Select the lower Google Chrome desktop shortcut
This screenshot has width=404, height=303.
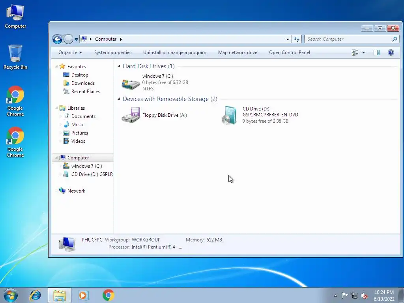coord(15,142)
